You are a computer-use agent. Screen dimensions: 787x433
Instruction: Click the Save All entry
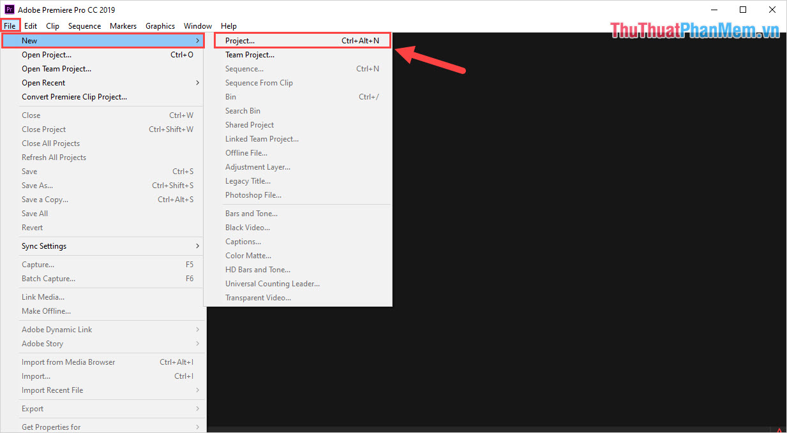point(103,214)
